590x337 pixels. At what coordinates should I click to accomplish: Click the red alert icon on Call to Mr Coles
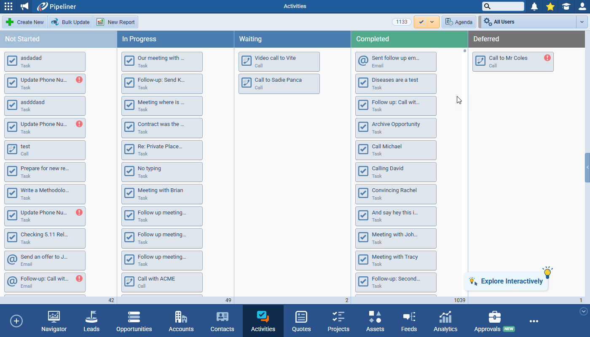pyautogui.click(x=547, y=58)
